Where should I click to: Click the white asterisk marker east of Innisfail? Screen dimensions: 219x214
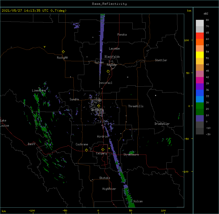click(128, 77)
